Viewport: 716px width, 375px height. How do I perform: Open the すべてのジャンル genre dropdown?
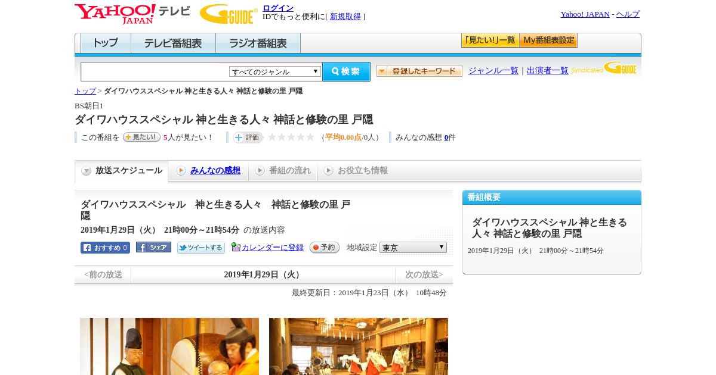pos(275,71)
